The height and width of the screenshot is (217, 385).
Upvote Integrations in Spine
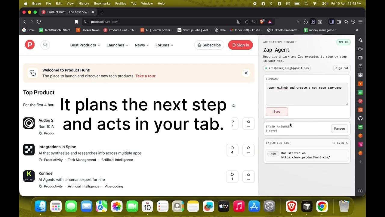coord(248,150)
